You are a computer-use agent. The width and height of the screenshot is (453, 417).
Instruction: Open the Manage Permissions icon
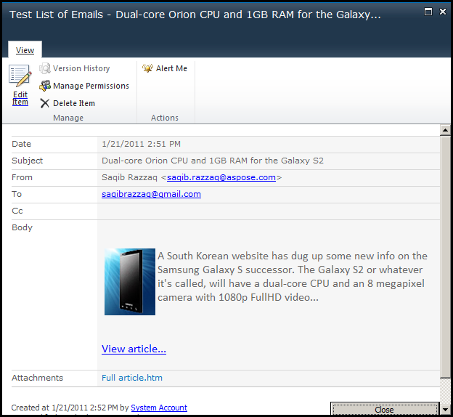45,86
